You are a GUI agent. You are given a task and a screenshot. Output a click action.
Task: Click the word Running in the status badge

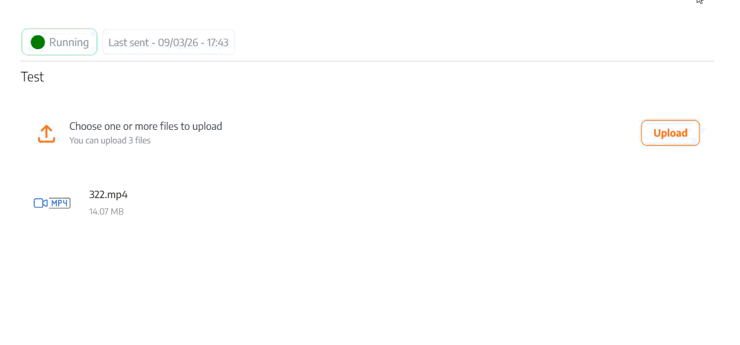[69, 42]
